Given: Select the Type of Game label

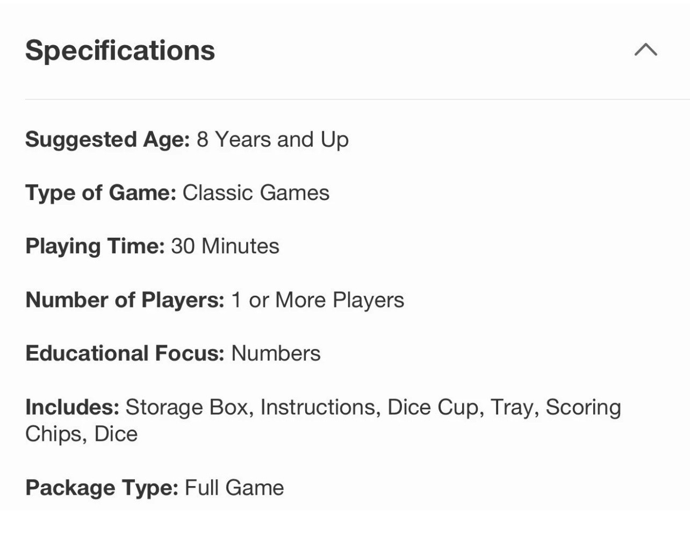Looking at the screenshot, I should point(100,193).
